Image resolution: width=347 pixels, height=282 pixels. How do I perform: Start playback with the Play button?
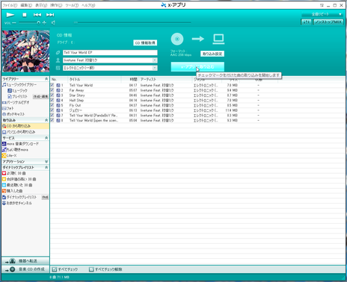click(x=10, y=15)
